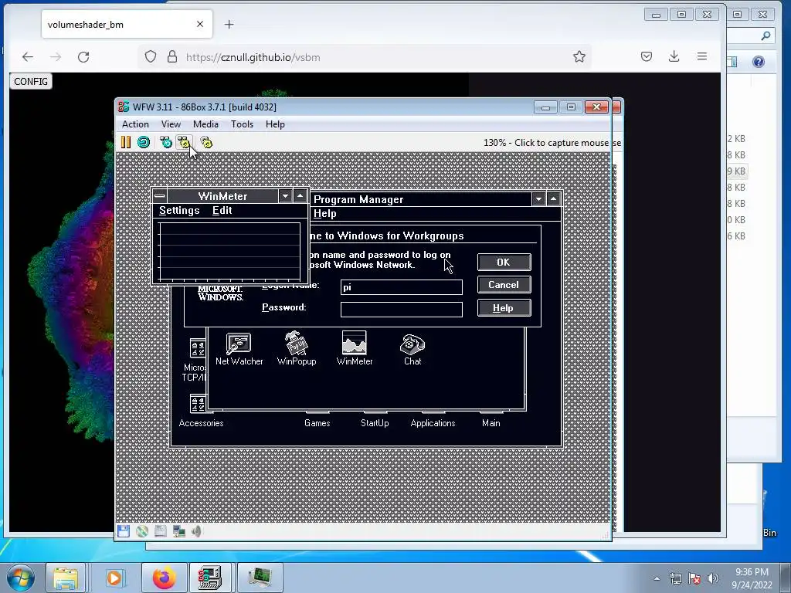791x593 pixels.
Task: Open the WinPopup program icon
Action: (297, 348)
